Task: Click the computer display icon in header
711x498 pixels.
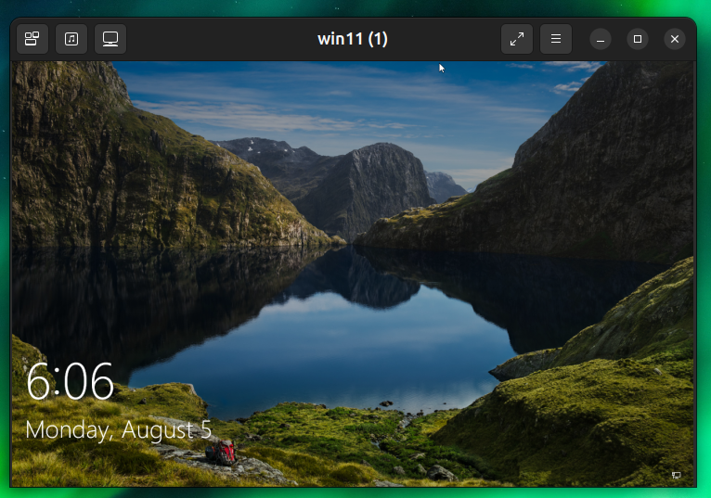Action: pyautogui.click(x=110, y=39)
